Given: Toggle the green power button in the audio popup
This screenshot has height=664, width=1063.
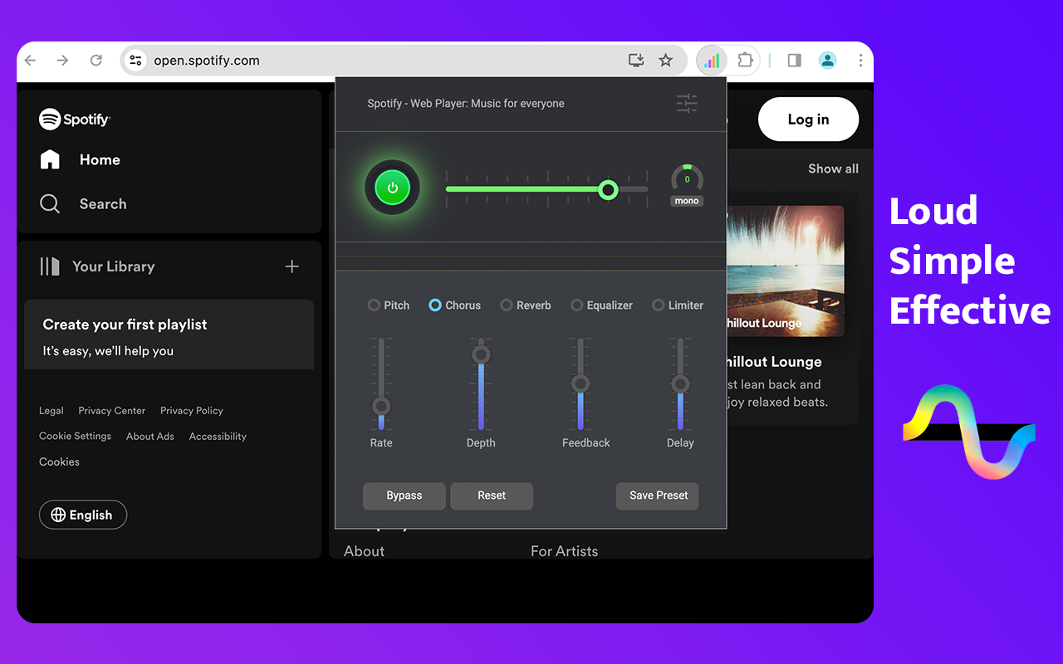Looking at the screenshot, I should 393,188.
